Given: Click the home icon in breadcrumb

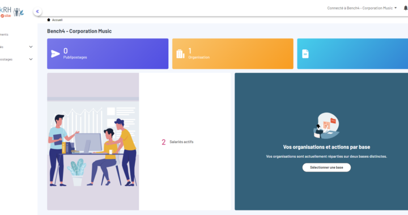Looking at the screenshot, I should click(x=48, y=20).
